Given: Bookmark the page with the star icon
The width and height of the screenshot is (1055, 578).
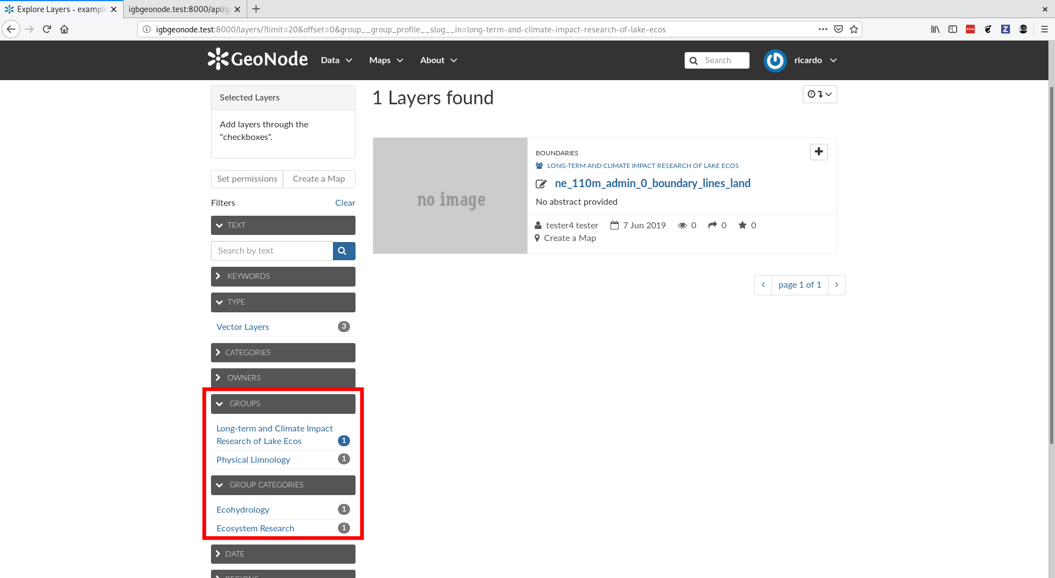Looking at the screenshot, I should point(854,29).
